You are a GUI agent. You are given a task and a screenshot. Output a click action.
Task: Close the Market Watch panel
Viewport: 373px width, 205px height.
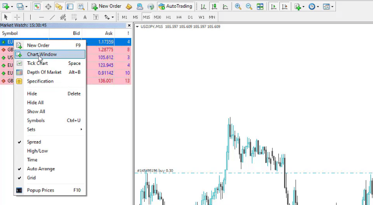(129, 25)
